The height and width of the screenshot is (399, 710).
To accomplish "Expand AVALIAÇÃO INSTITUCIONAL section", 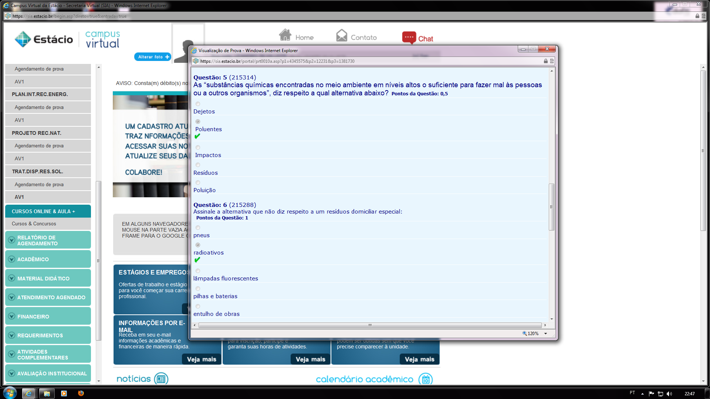I will (x=48, y=374).
